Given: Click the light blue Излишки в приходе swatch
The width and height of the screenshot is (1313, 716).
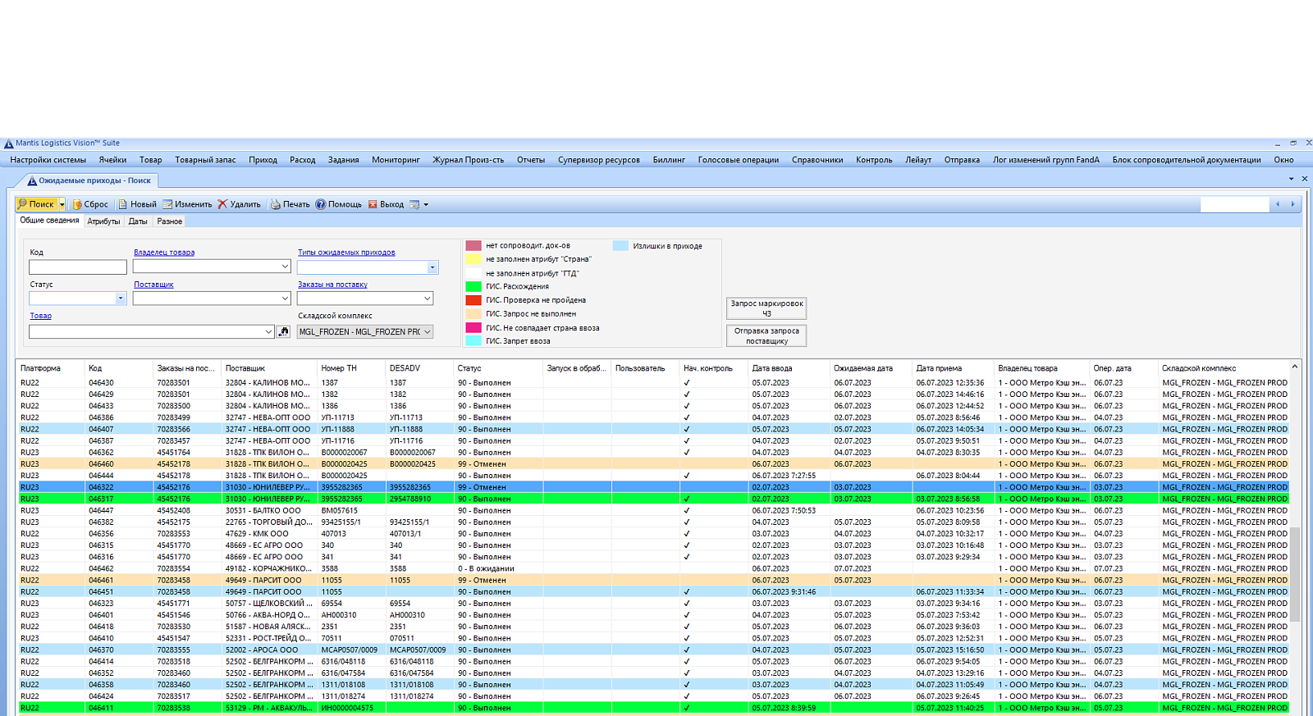Looking at the screenshot, I should pos(620,245).
